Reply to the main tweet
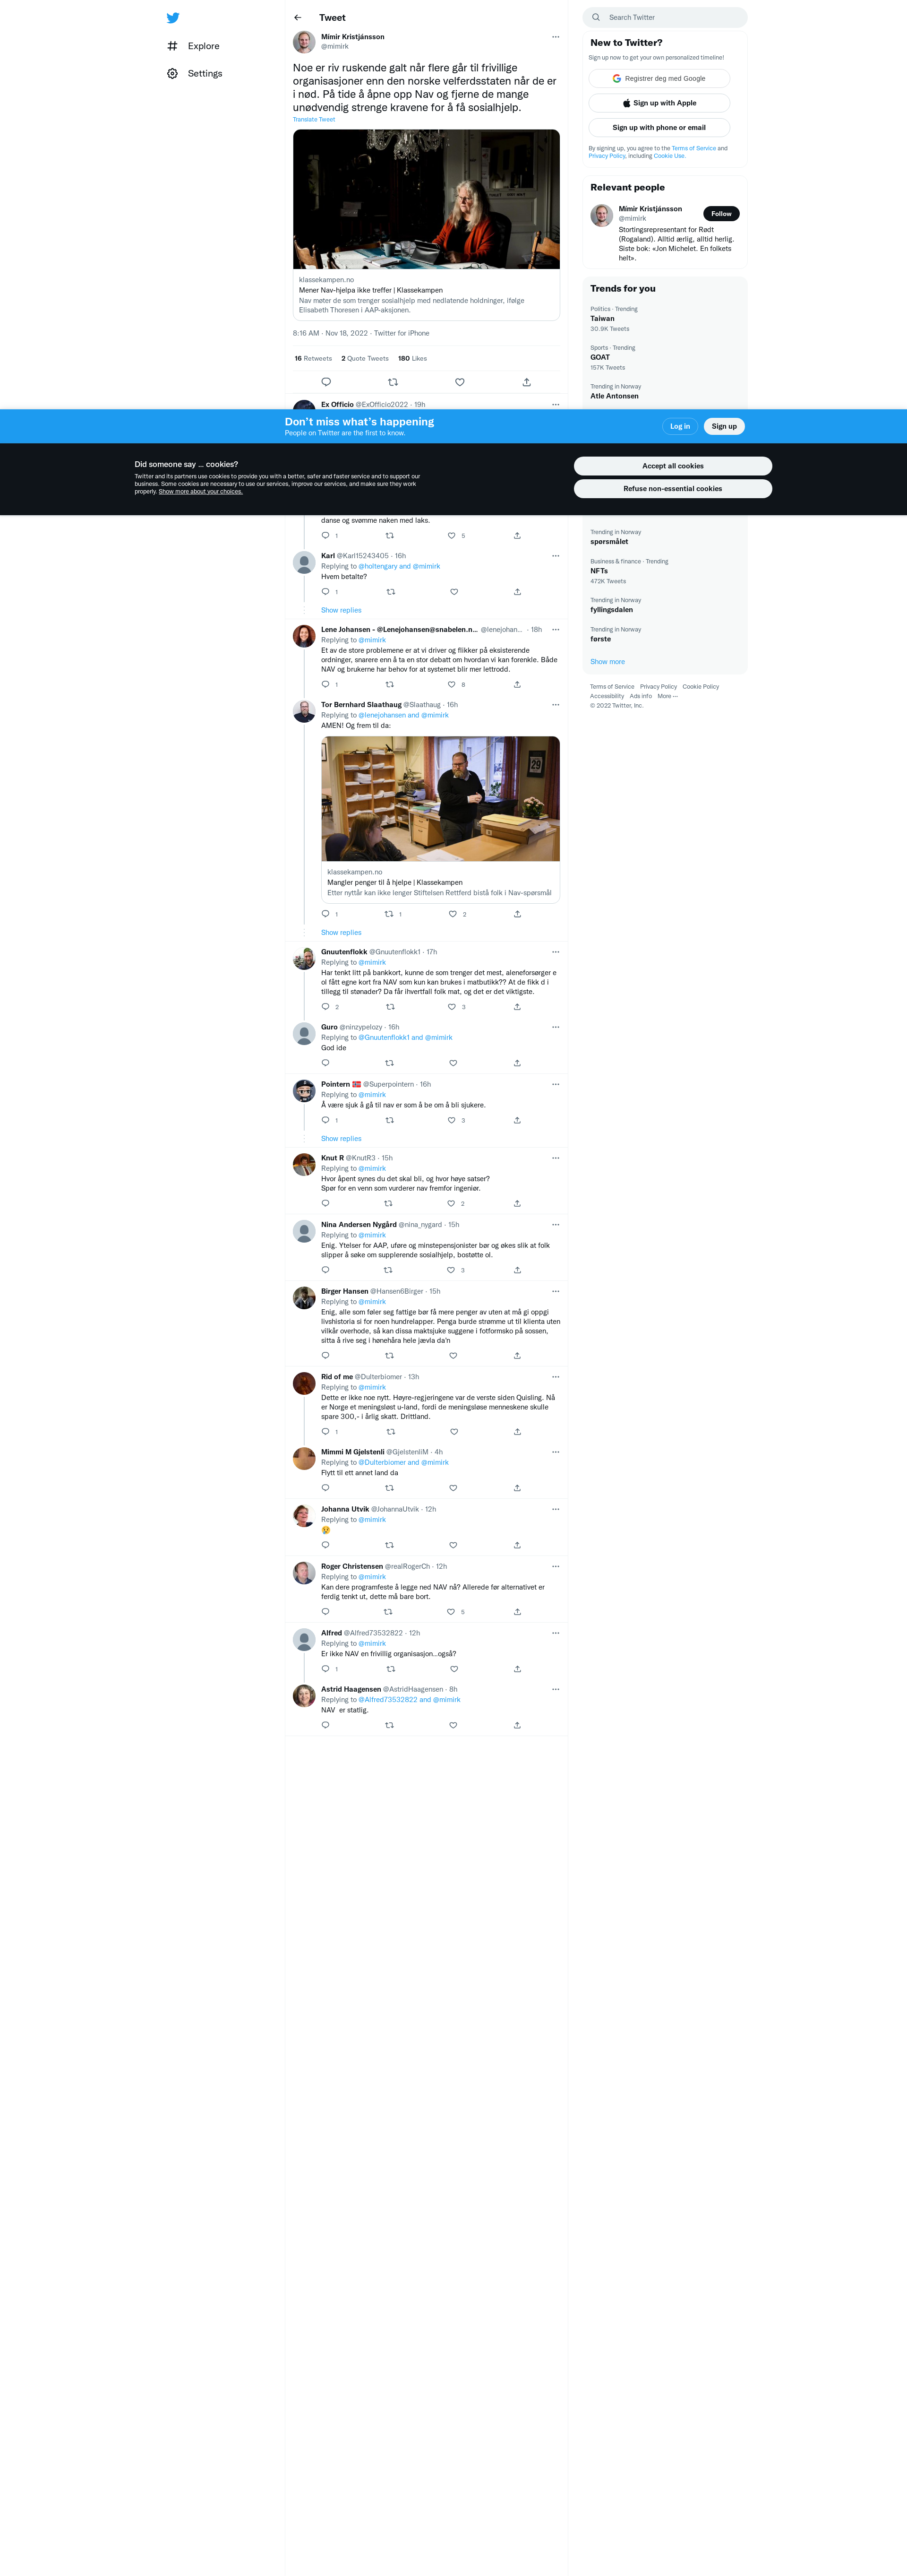Image resolution: width=907 pixels, height=2576 pixels. 325,382
